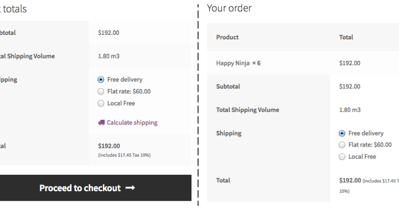399x210 pixels.
Task: Choose Flat rate $60.00 in Cart totals
Action: pos(100,92)
